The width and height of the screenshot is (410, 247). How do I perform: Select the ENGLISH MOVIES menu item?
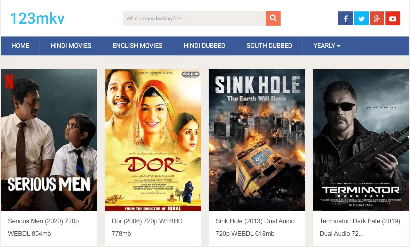(x=137, y=46)
